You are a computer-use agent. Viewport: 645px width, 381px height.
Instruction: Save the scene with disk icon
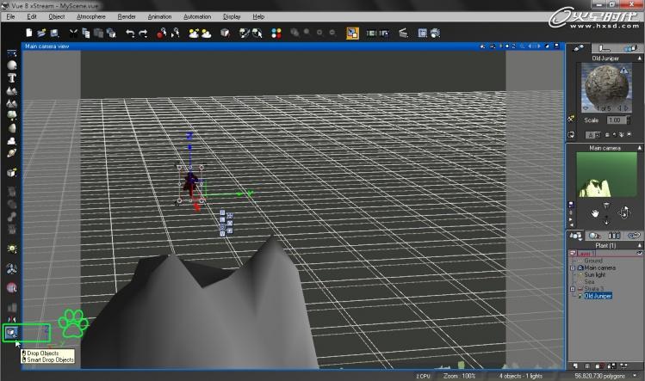(x=54, y=33)
